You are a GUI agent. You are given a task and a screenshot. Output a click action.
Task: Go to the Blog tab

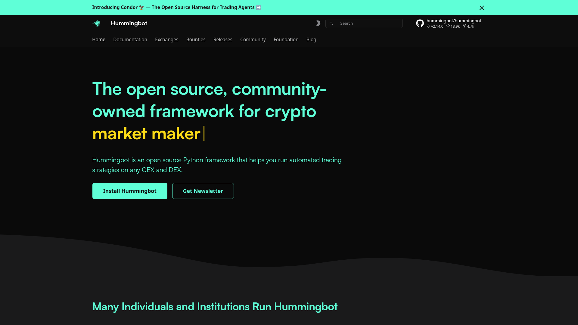(x=311, y=39)
